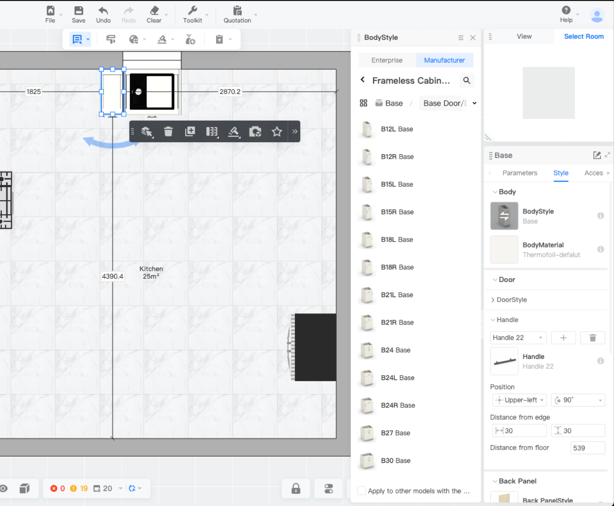Screen dimensions: 614x506
Task: Switch to the Parameters tab
Action: coord(519,173)
